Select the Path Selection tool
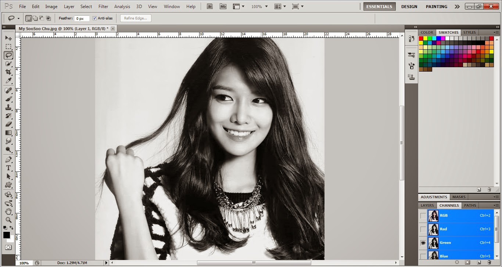The image size is (502, 267). [8, 176]
